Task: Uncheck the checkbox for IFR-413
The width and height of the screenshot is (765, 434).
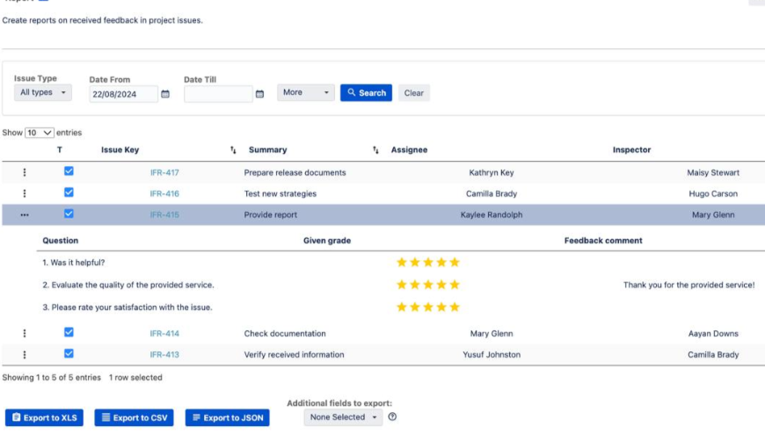Action: pos(69,353)
